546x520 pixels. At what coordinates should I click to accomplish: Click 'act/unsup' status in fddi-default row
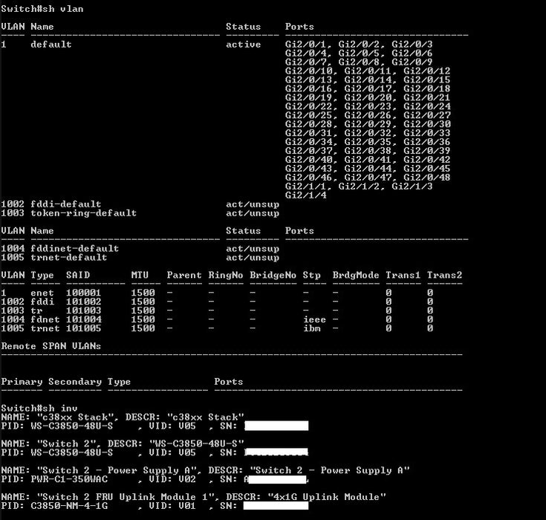(x=253, y=204)
